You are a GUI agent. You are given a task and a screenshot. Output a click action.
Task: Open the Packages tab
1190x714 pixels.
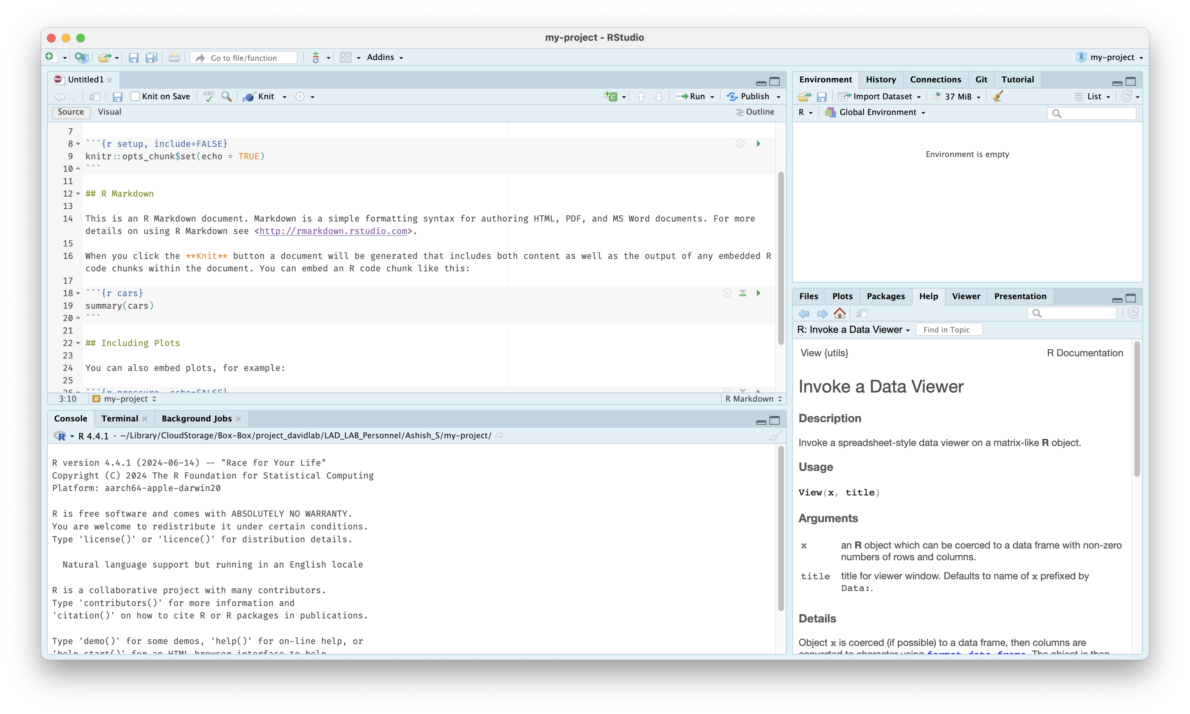[886, 296]
